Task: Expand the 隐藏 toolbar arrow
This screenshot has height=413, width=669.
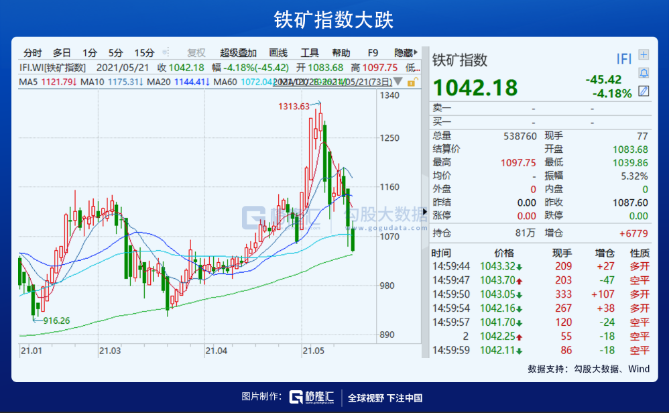Action: click(x=416, y=52)
